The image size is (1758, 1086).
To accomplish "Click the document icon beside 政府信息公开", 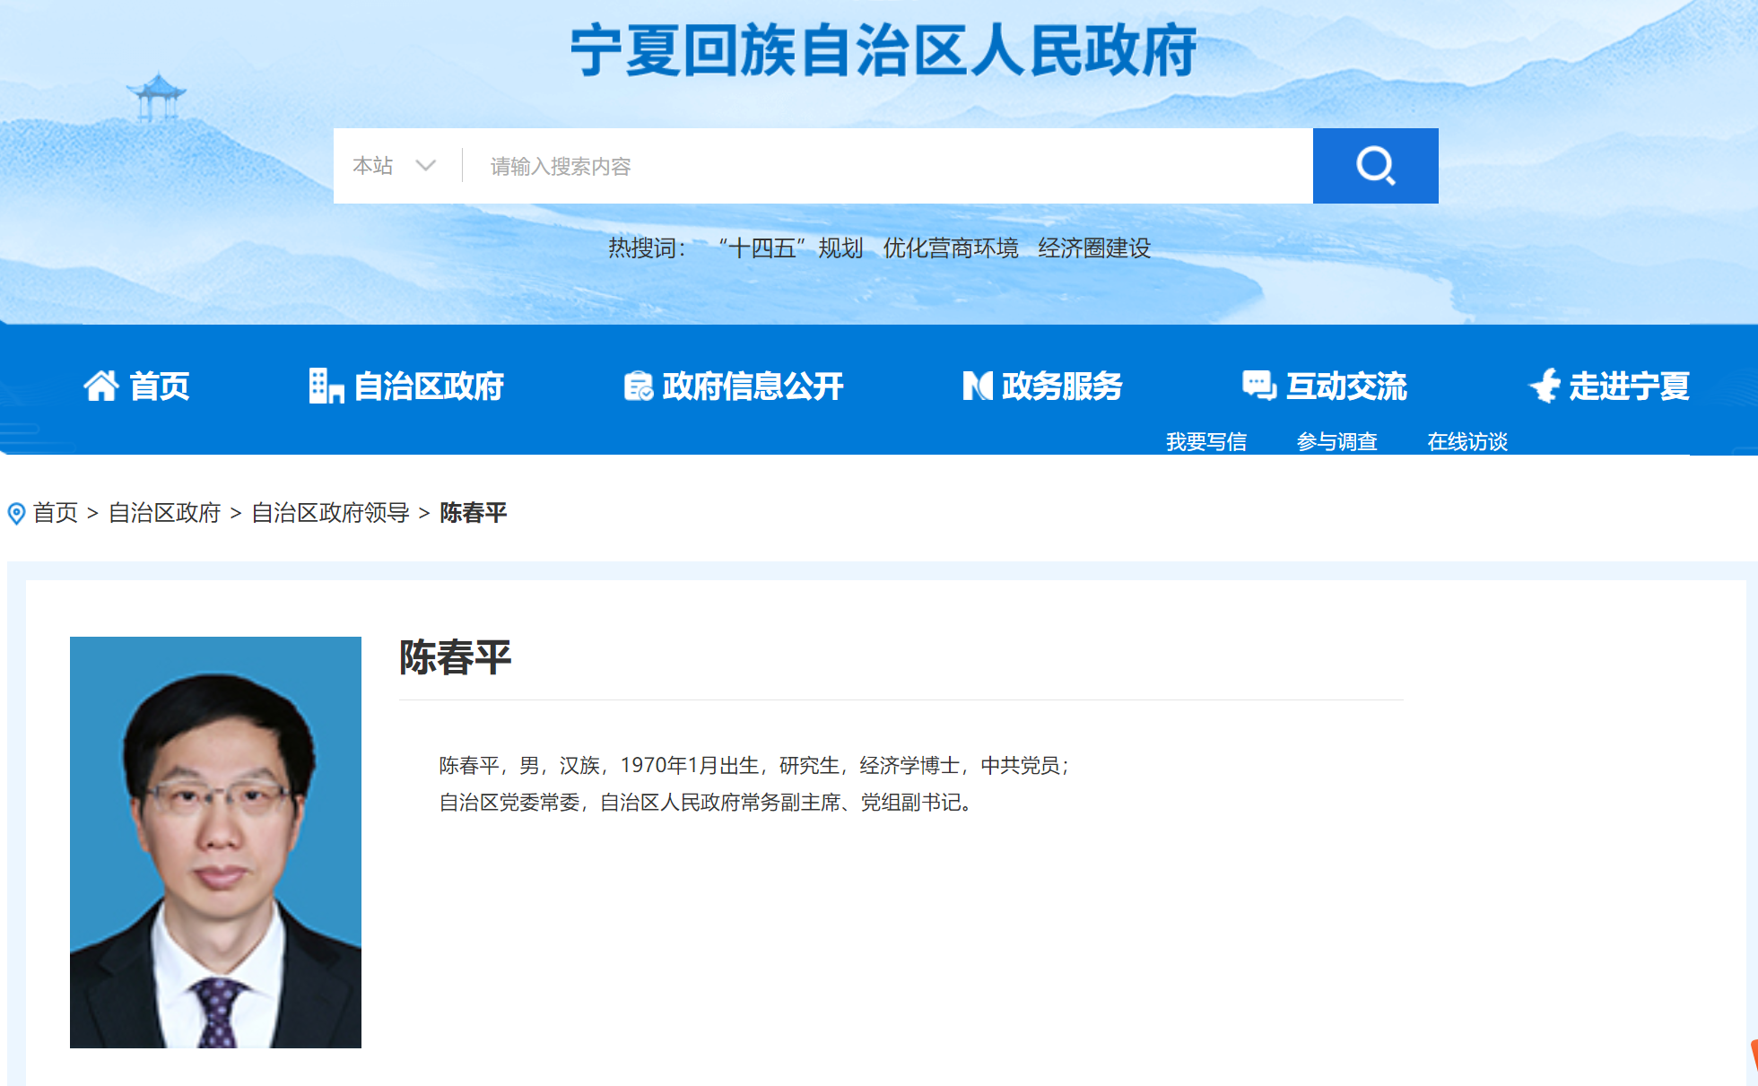I will click(639, 386).
